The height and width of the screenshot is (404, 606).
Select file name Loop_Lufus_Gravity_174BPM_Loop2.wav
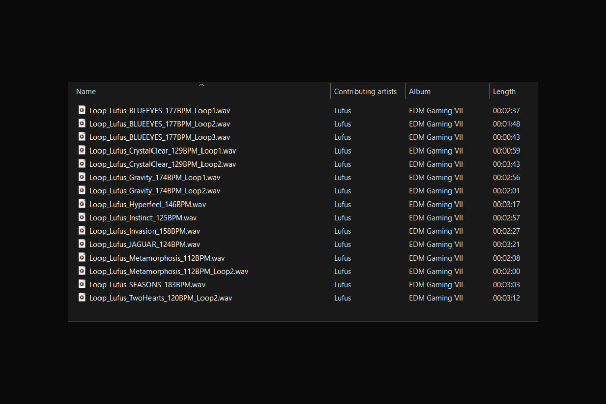(x=155, y=191)
